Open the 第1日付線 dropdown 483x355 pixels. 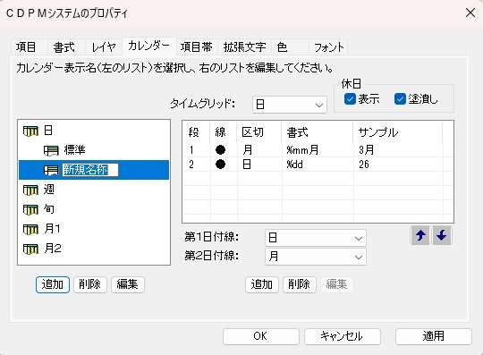(x=316, y=238)
